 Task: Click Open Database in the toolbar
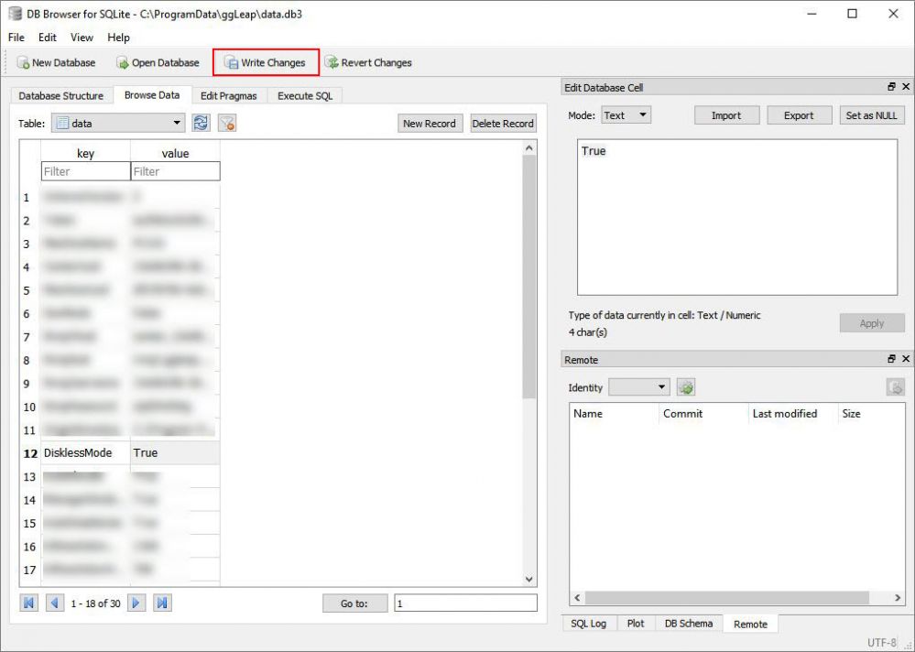point(158,62)
